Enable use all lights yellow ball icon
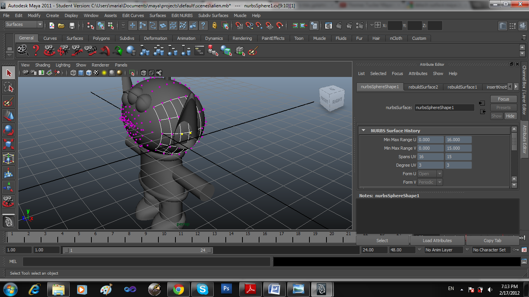 point(104,73)
